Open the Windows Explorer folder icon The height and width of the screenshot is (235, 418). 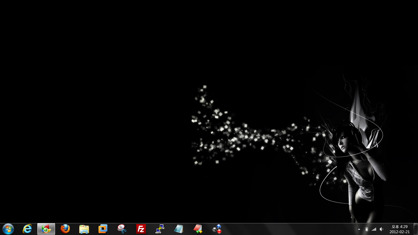pos(84,229)
